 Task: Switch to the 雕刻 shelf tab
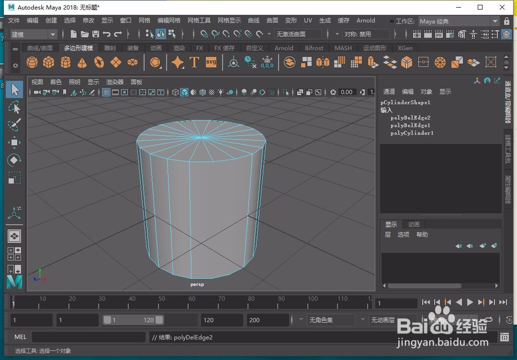pyautogui.click(x=110, y=48)
